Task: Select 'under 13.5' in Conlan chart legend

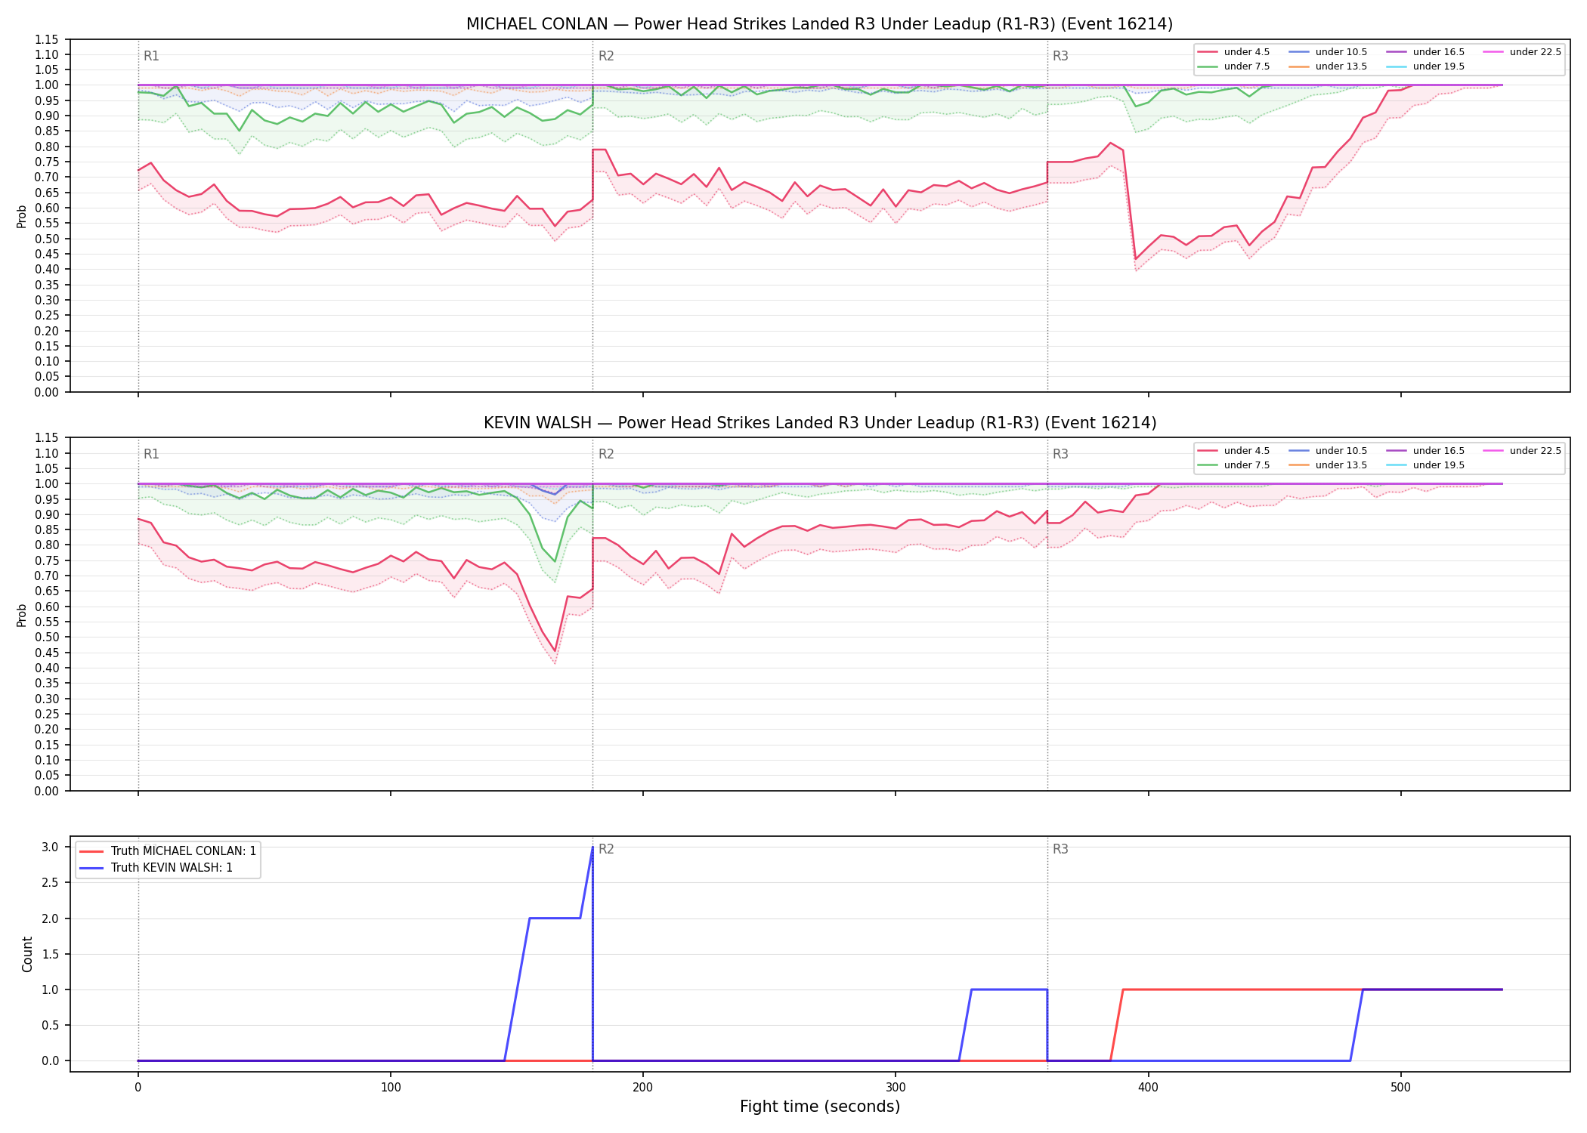Action: 1328,66
